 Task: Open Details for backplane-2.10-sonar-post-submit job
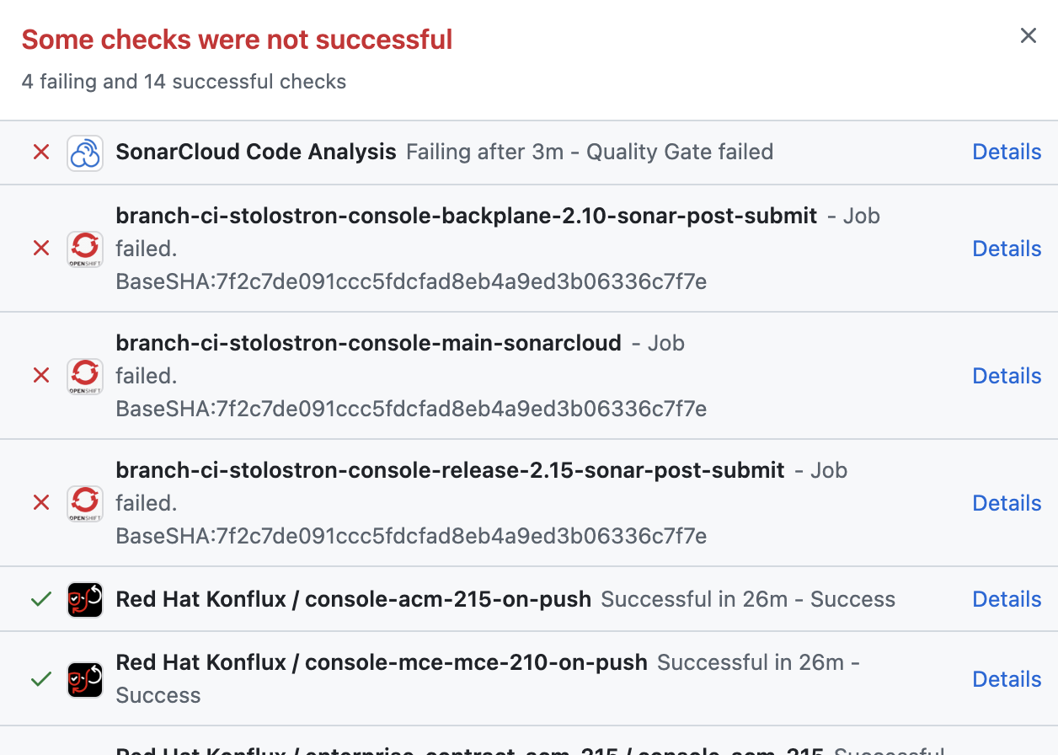point(1007,249)
